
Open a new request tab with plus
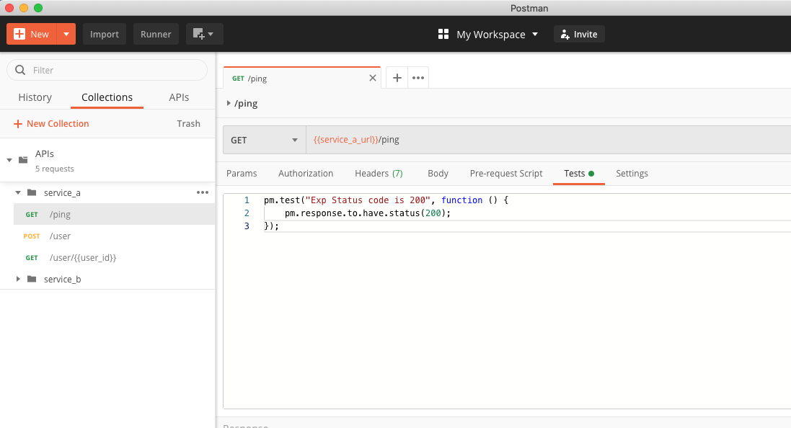[x=397, y=78]
